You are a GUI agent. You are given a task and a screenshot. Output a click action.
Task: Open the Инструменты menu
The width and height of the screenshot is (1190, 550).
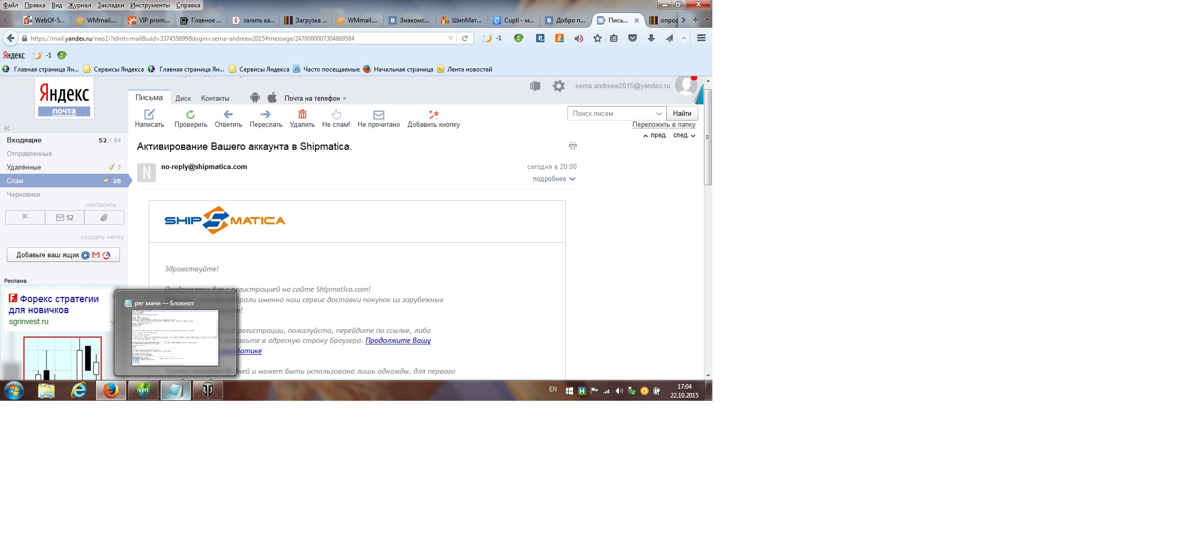pos(150,5)
